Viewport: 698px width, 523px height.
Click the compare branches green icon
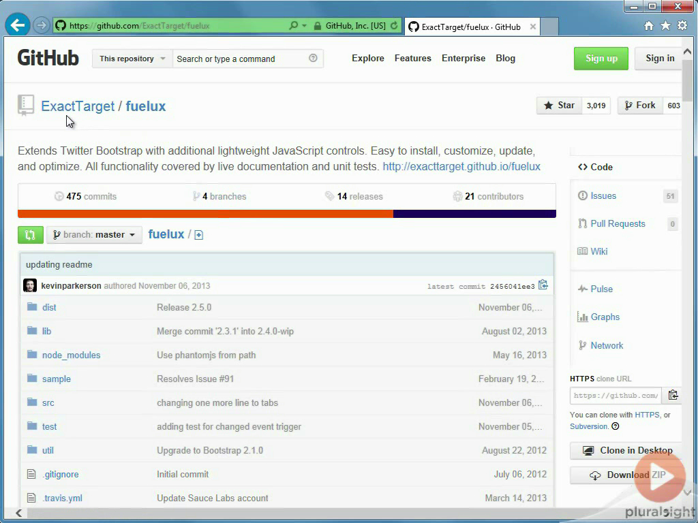pos(30,235)
